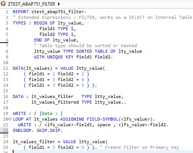Click line number 11 in the ruler
The width and height of the screenshot is (193, 153).
click(6, 68)
